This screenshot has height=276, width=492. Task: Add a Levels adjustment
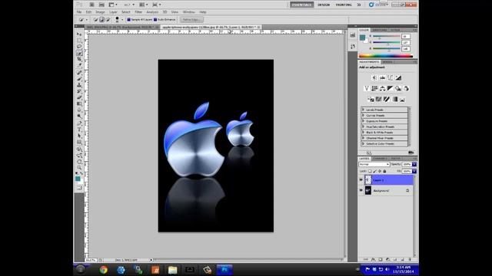coord(383,77)
